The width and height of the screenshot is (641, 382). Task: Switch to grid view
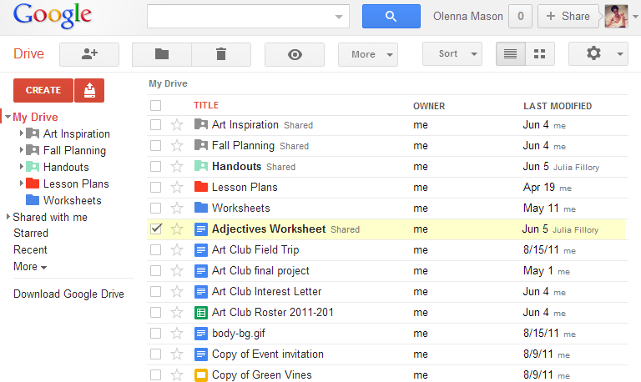[539, 54]
